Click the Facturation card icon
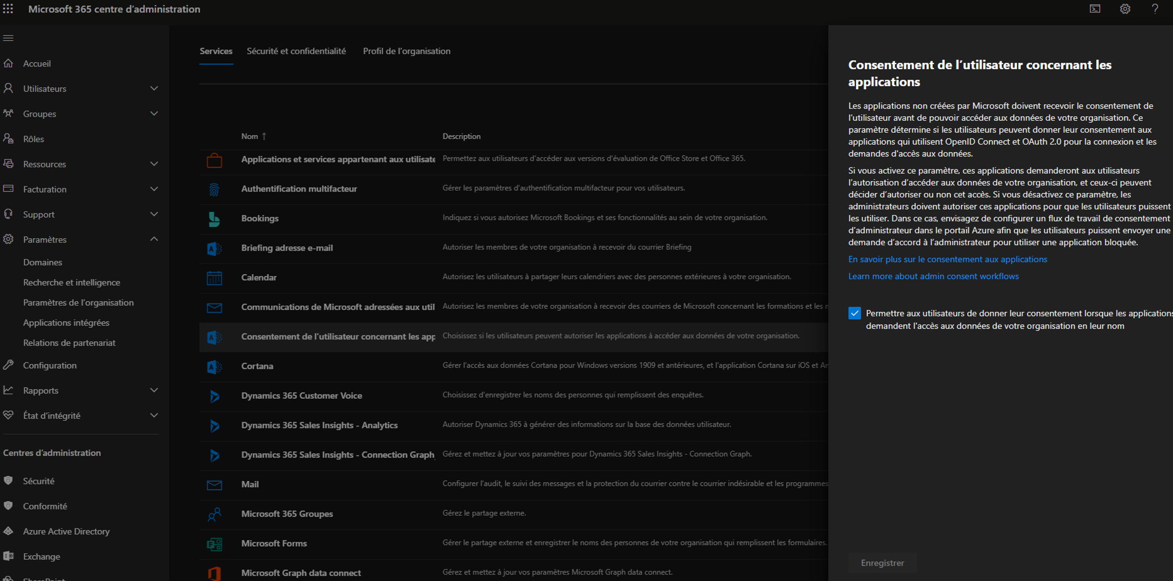The image size is (1173, 581). (8, 188)
